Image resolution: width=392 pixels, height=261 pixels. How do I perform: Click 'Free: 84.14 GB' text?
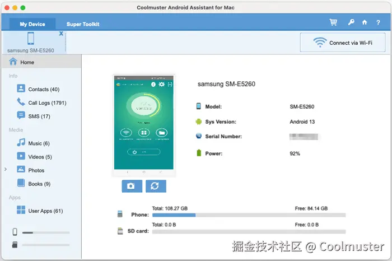(x=311, y=208)
